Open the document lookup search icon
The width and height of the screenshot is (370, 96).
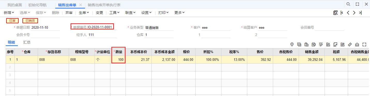[x=335, y=13]
